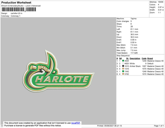Screen dimensions: 165x128
Task: Click the 'N#' column header
Action: point(120,58)
